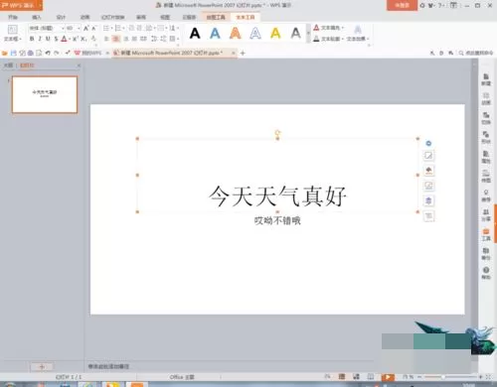
Task: Switch to the Insert ribbon tab
Action: [x=37, y=17]
